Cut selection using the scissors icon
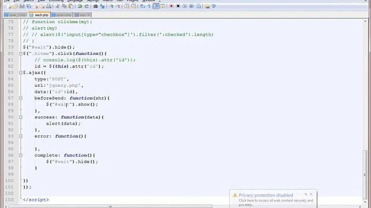 tap(57, 6)
